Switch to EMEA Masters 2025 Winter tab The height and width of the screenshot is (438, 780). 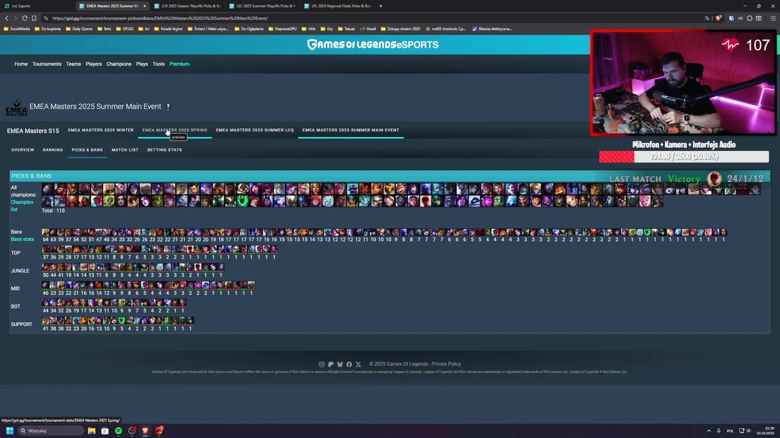coord(101,130)
